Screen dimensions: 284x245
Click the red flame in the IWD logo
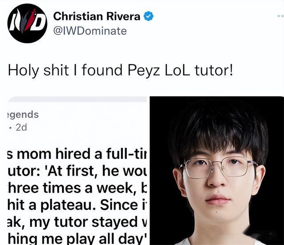tap(30, 20)
